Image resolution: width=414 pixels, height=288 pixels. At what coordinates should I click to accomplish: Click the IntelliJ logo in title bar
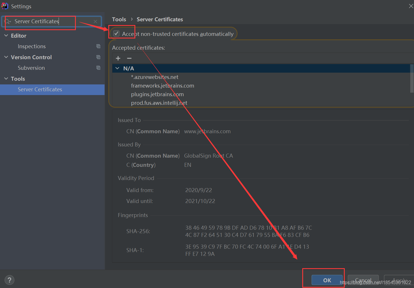(5, 6)
